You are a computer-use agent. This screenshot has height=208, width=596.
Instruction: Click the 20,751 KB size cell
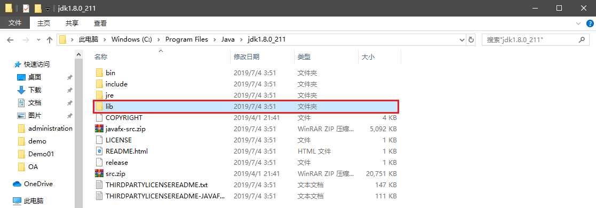click(x=382, y=173)
